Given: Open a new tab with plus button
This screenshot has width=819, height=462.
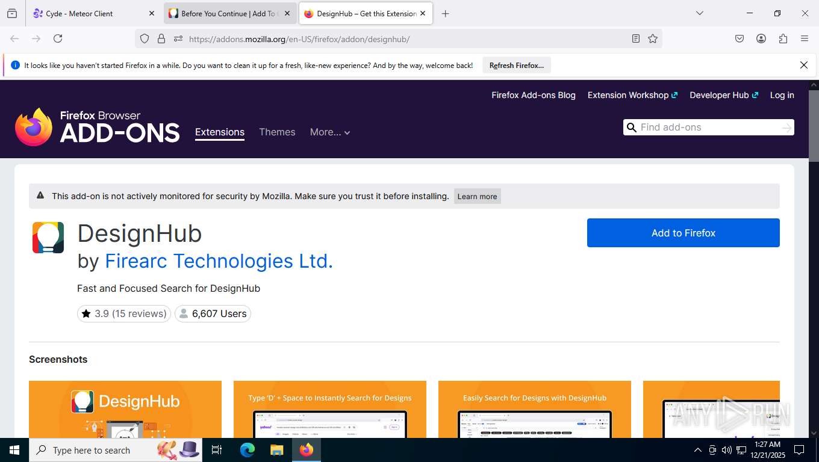Looking at the screenshot, I should click(x=446, y=13).
